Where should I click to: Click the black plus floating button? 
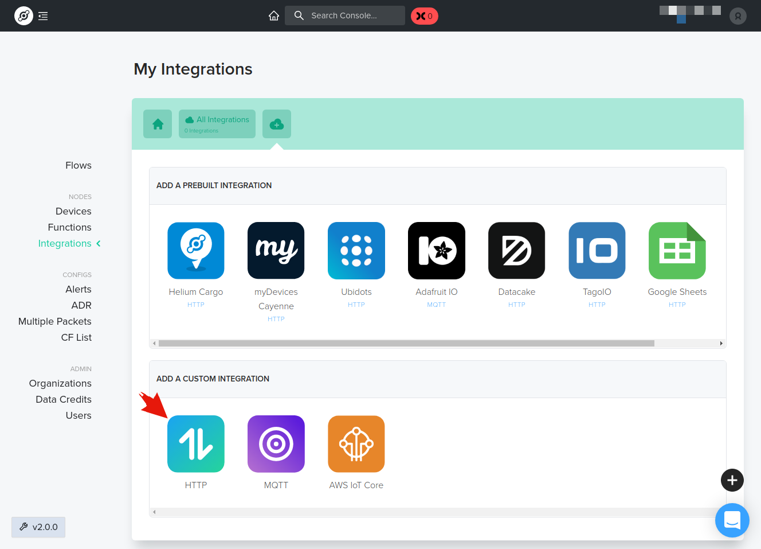[732, 480]
